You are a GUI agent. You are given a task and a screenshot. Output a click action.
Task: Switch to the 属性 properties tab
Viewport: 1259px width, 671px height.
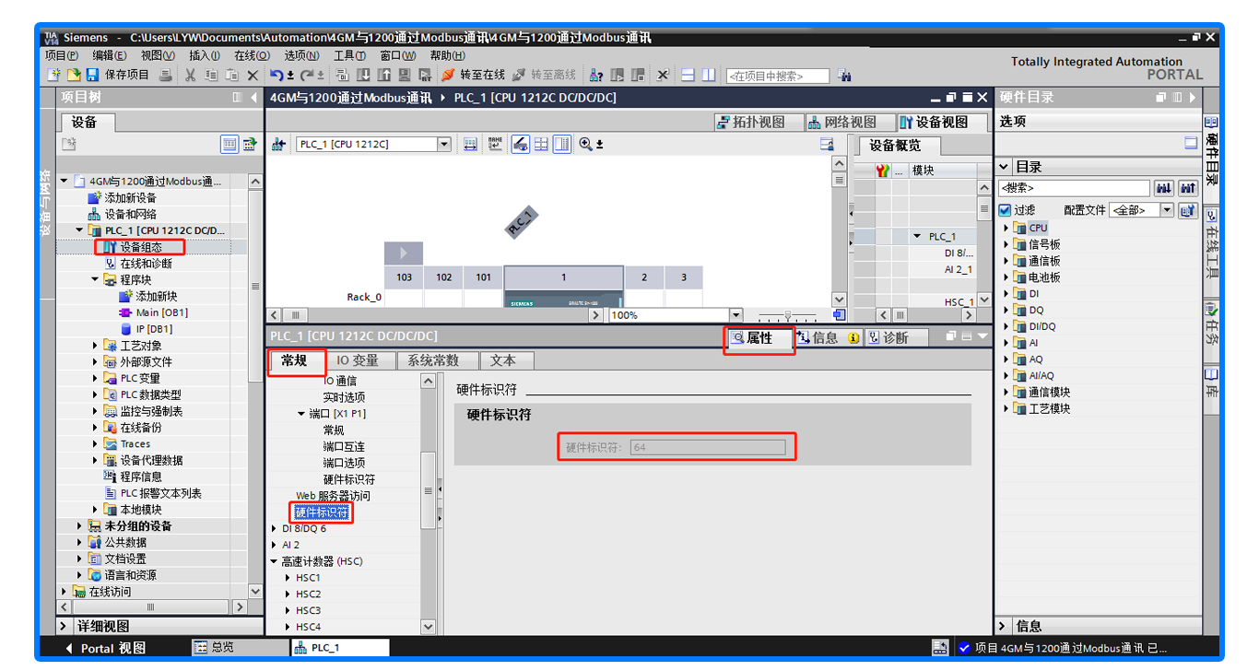pyautogui.click(x=759, y=338)
